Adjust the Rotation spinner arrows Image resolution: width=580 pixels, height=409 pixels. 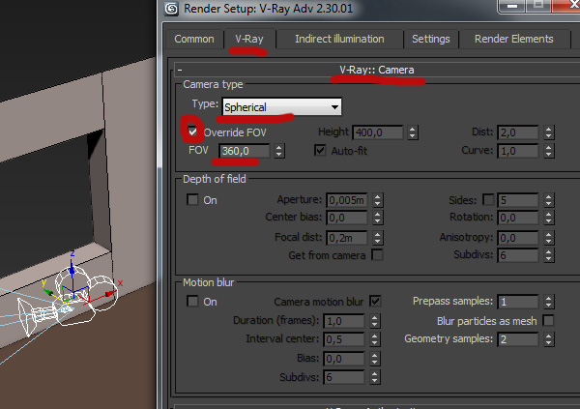pyautogui.click(x=549, y=218)
